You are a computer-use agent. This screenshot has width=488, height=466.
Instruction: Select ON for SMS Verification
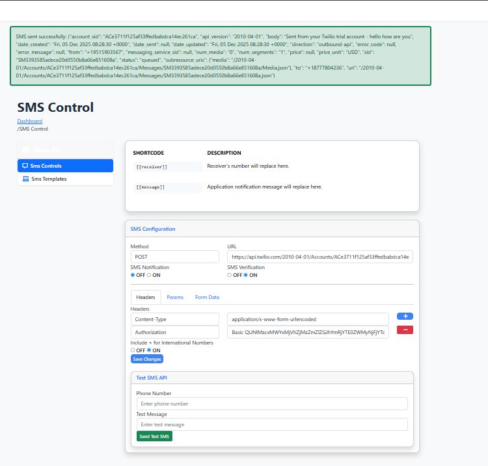click(x=245, y=275)
